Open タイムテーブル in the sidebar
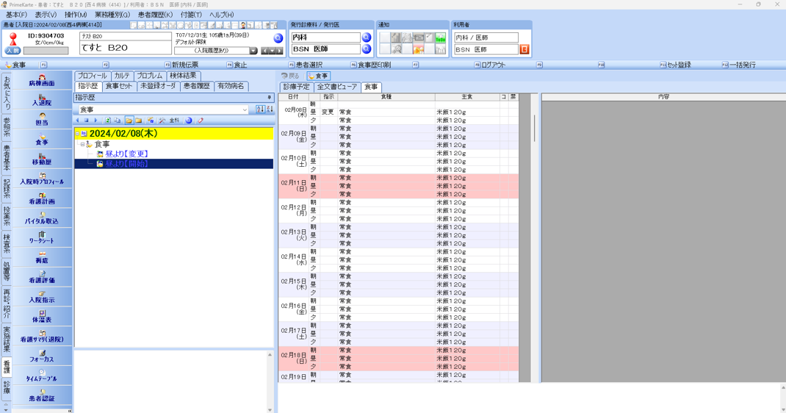This screenshot has width=786, height=413. tap(42, 376)
